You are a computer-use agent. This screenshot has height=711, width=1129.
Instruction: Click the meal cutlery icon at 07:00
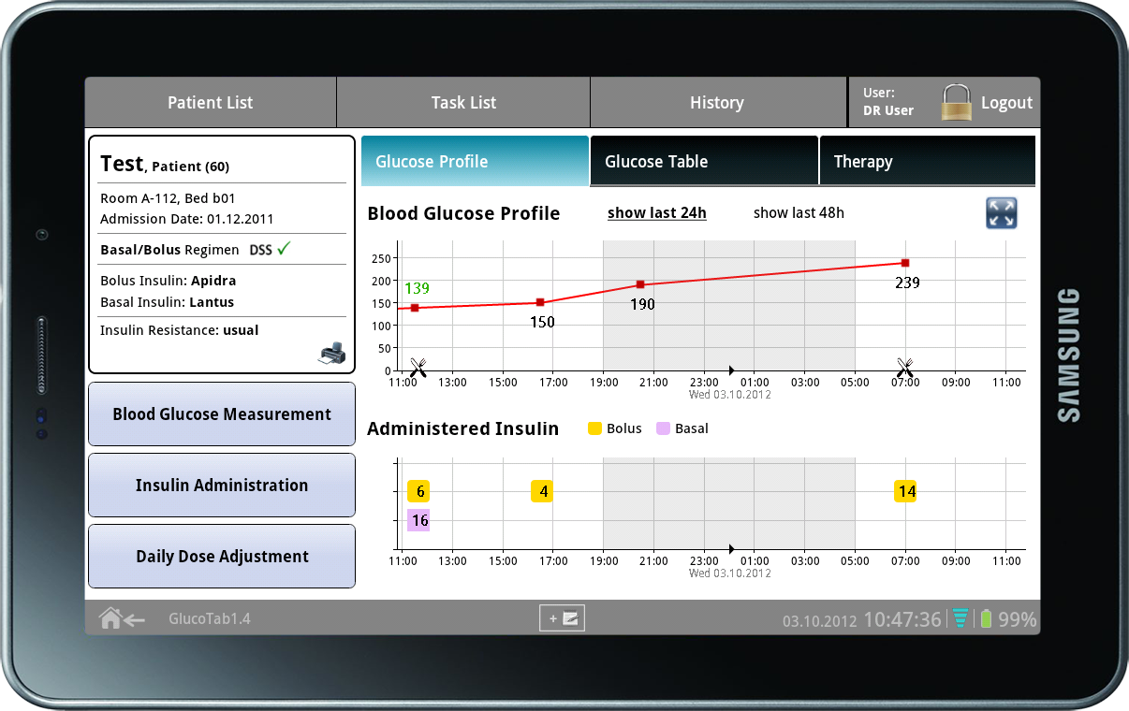click(904, 367)
